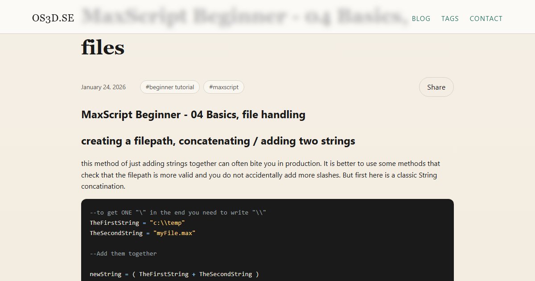Click the large article title 'files'
The height and width of the screenshot is (281, 535).
click(x=103, y=48)
